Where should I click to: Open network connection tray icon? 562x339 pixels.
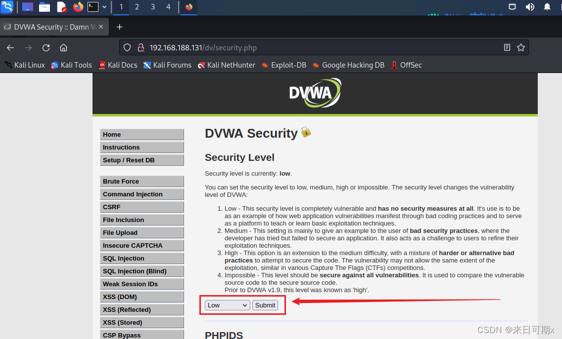[x=512, y=7]
